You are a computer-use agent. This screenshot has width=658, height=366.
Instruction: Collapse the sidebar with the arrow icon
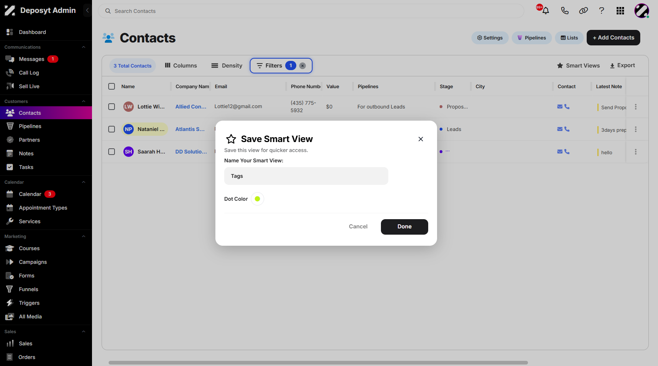87,10
